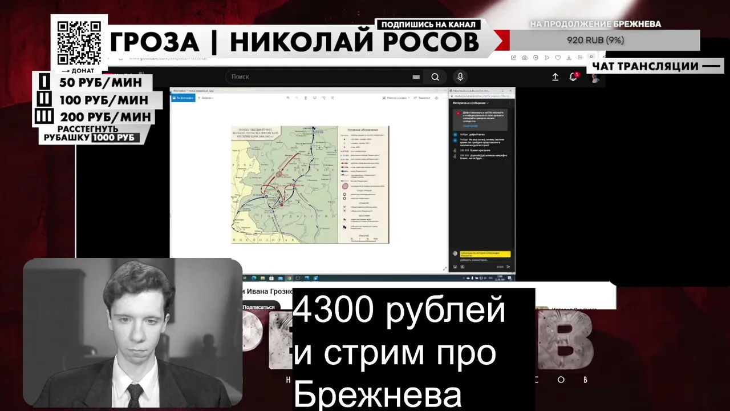Click the donation QR code
The width and height of the screenshot is (730, 411).
pyautogui.click(x=79, y=43)
